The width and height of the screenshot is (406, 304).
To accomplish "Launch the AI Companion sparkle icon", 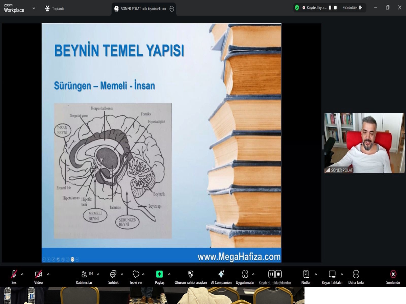I will [x=221, y=274].
